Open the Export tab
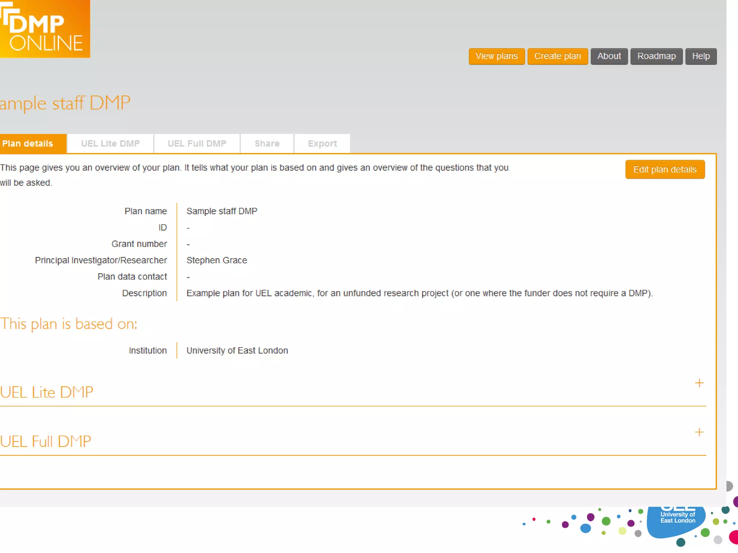Image resolution: width=738 pixels, height=553 pixels. coord(322,144)
